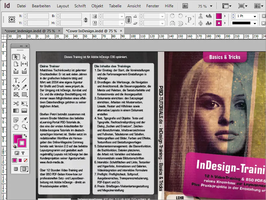
Task: Select the Scissors tool
Action: click(x=16, y=103)
